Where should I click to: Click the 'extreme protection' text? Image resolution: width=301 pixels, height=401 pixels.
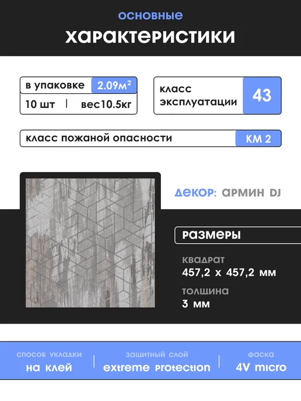coord(157,368)
